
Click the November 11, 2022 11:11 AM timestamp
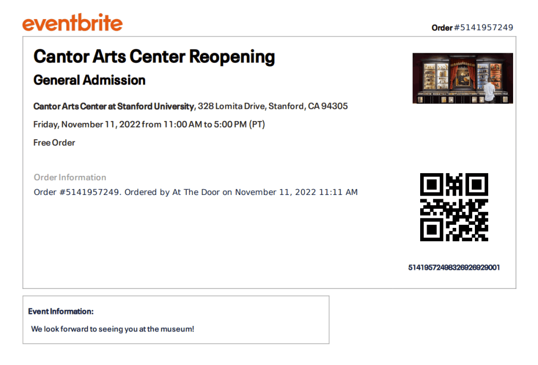click(296, 192)
